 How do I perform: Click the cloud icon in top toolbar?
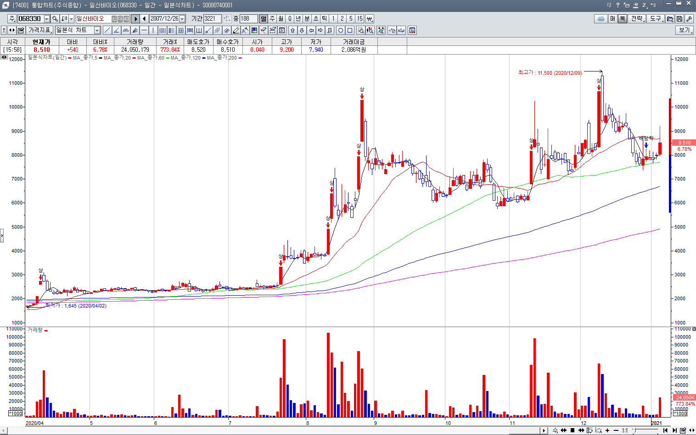click(601, 19)
